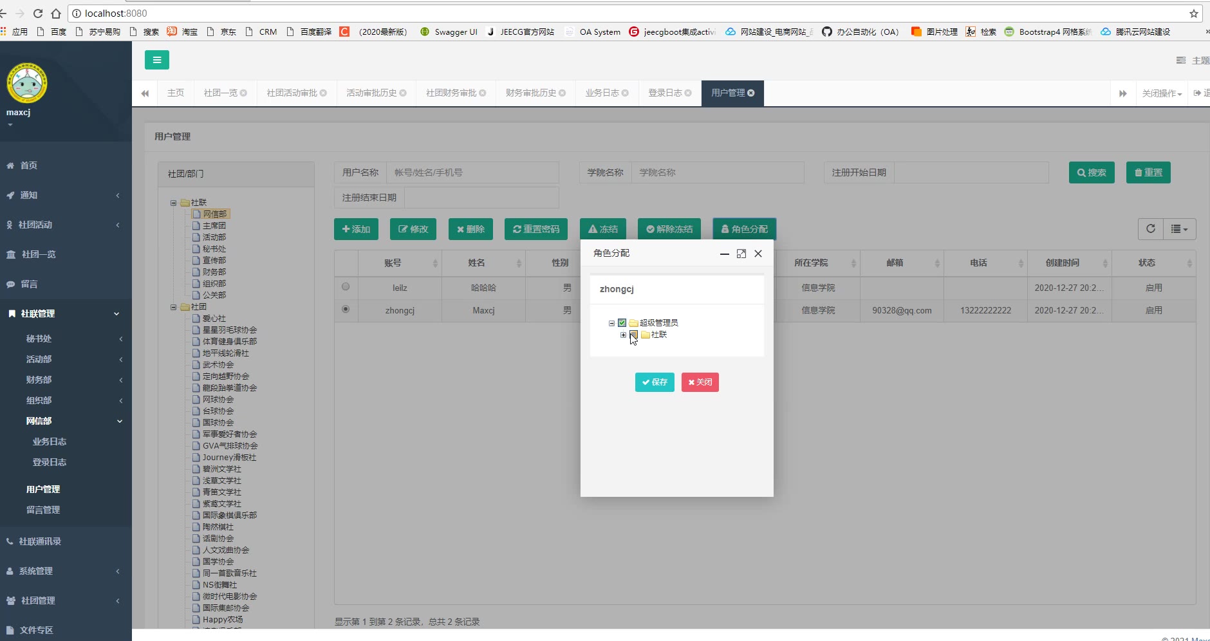
Task: Click the maxcj user avatar
Action: point(26,83)
